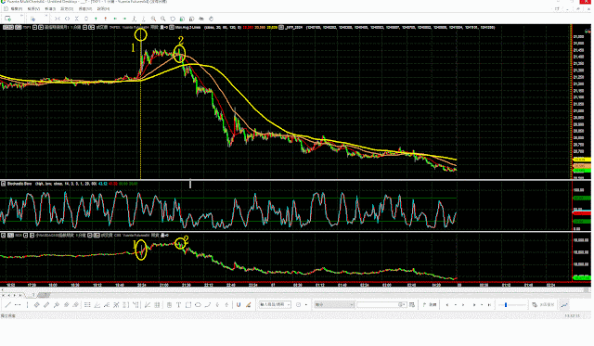Open the 新增(I) insert menu
The width and height of the screenshot is (594, 346).
50,8
